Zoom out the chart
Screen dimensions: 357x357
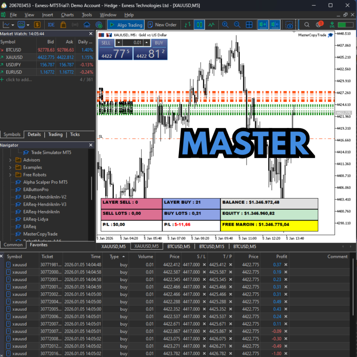pos(237,25)
